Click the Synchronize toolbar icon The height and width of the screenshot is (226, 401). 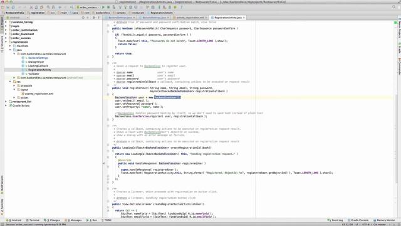point(13,7)
